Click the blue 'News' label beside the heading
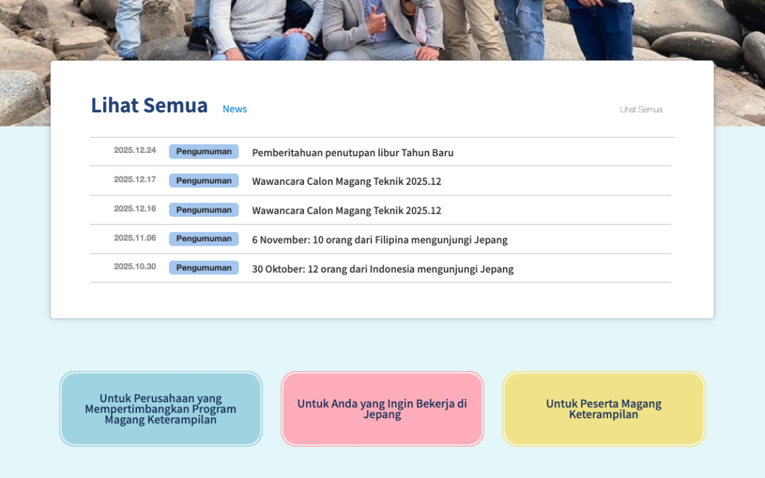Image resolution: width=765 pixels, height=478 pixels. 235,109
